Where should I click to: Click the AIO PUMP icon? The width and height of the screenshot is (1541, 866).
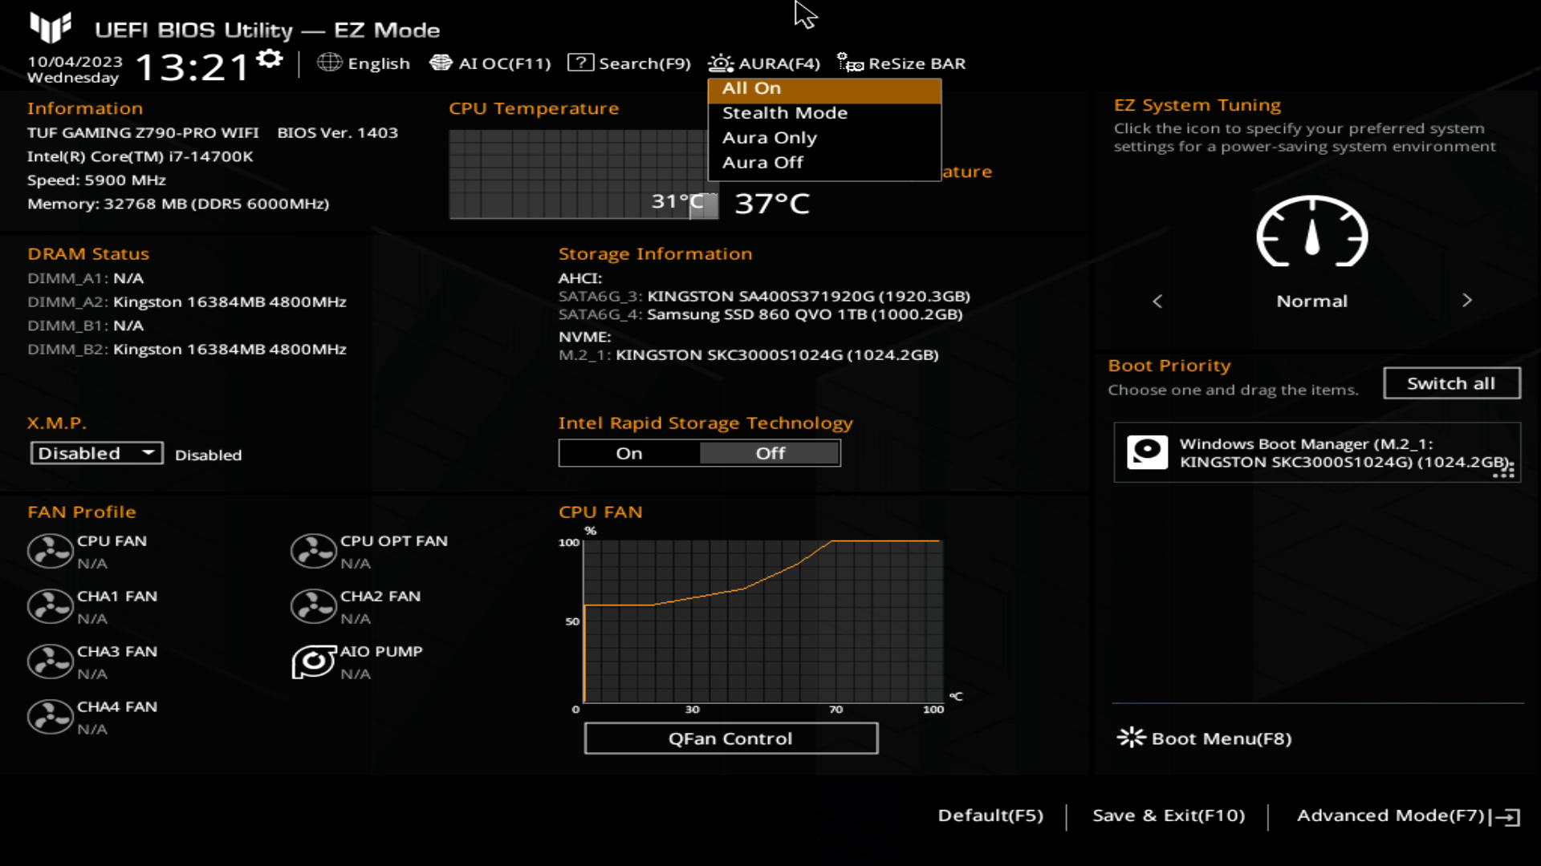313,662
